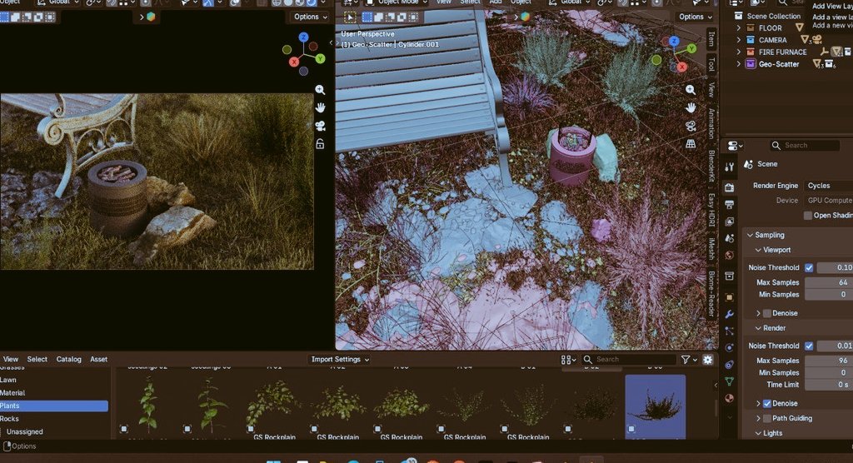The width and height of the screenshot is (853, 463).
Task: Collapse the Render sampling subpanel
Action: pyautogui.click(x=758, y=329)
